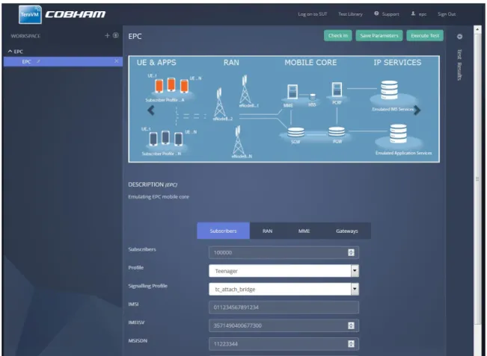
Task: Click the Support help icon
Action: point(376,13)
